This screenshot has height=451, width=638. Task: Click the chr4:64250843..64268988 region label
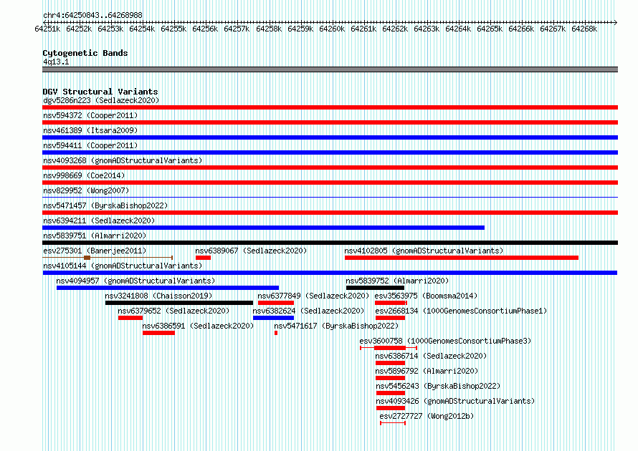[92, 16]
